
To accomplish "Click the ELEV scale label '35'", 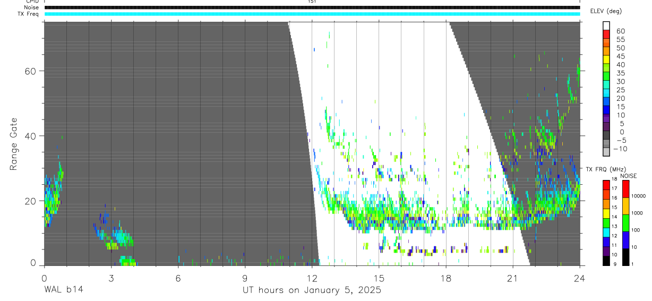I will (620, 73).
